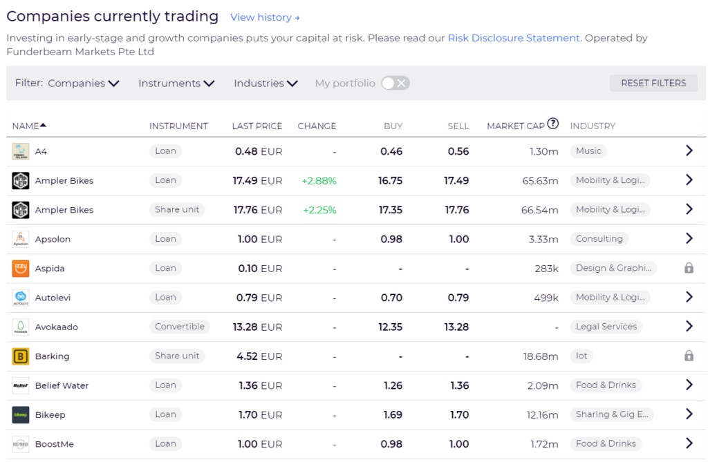Click the Last Price column header
This screenshot has height=462, width=708.
[257, 126]
